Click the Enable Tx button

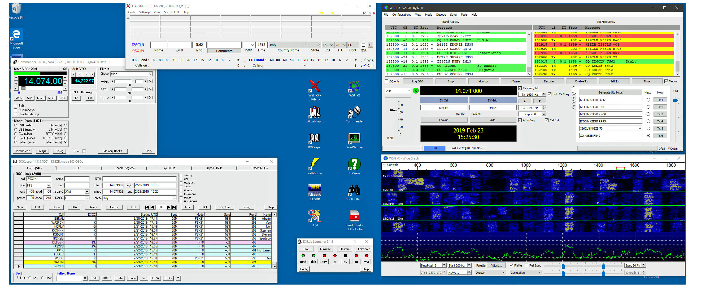[x=581, y=81]
